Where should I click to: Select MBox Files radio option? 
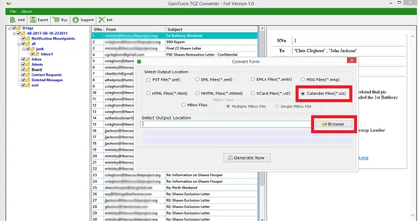point(183,105)
